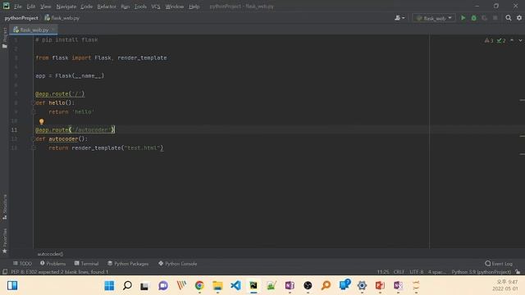This screenshot has width=525, height=295.
Task: Open Google Chrome from taskbar
Action: (199, 286)
